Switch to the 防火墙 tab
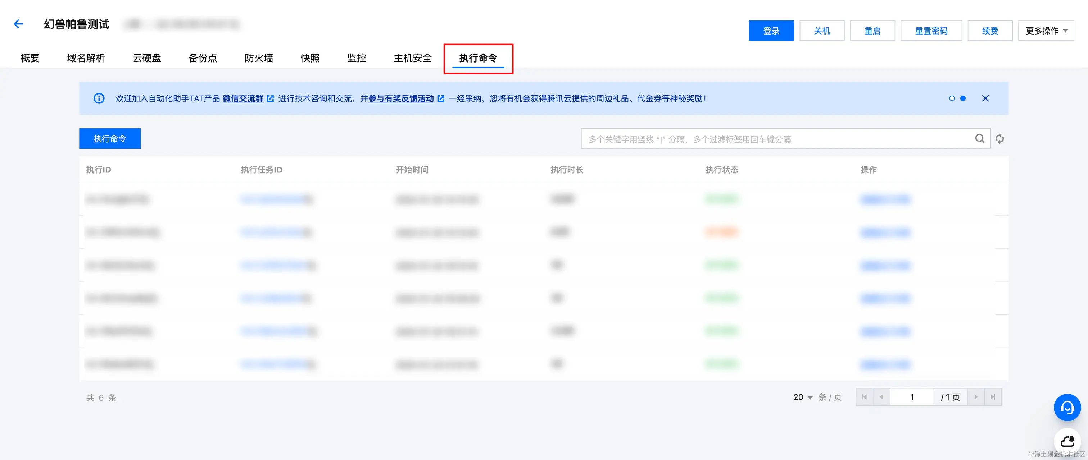Screen dimensions: 1088x460 click(259, 58)
